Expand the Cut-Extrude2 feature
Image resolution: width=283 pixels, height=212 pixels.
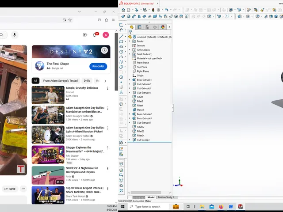point(130,84)
